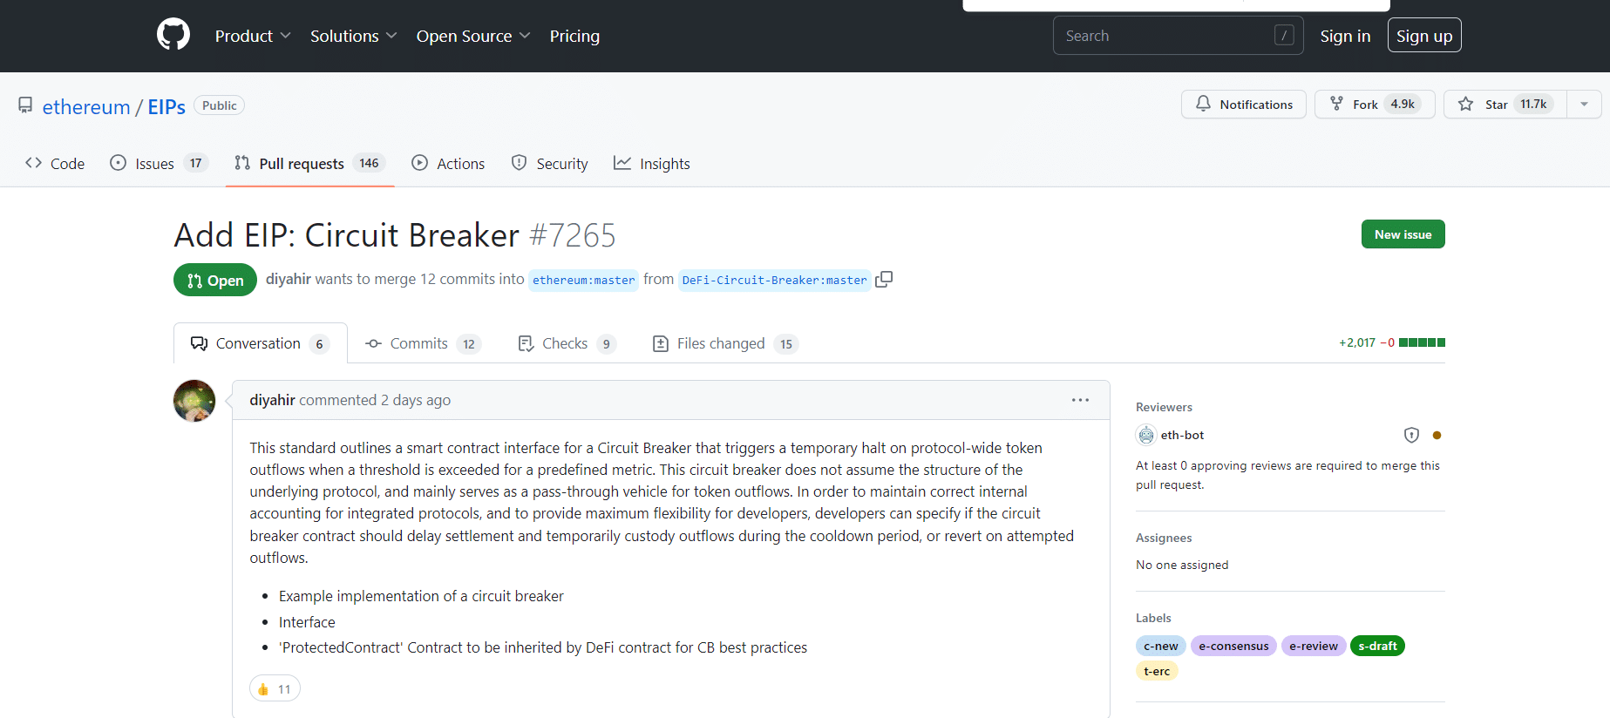Click in the Search input field

click(1178, 36)
